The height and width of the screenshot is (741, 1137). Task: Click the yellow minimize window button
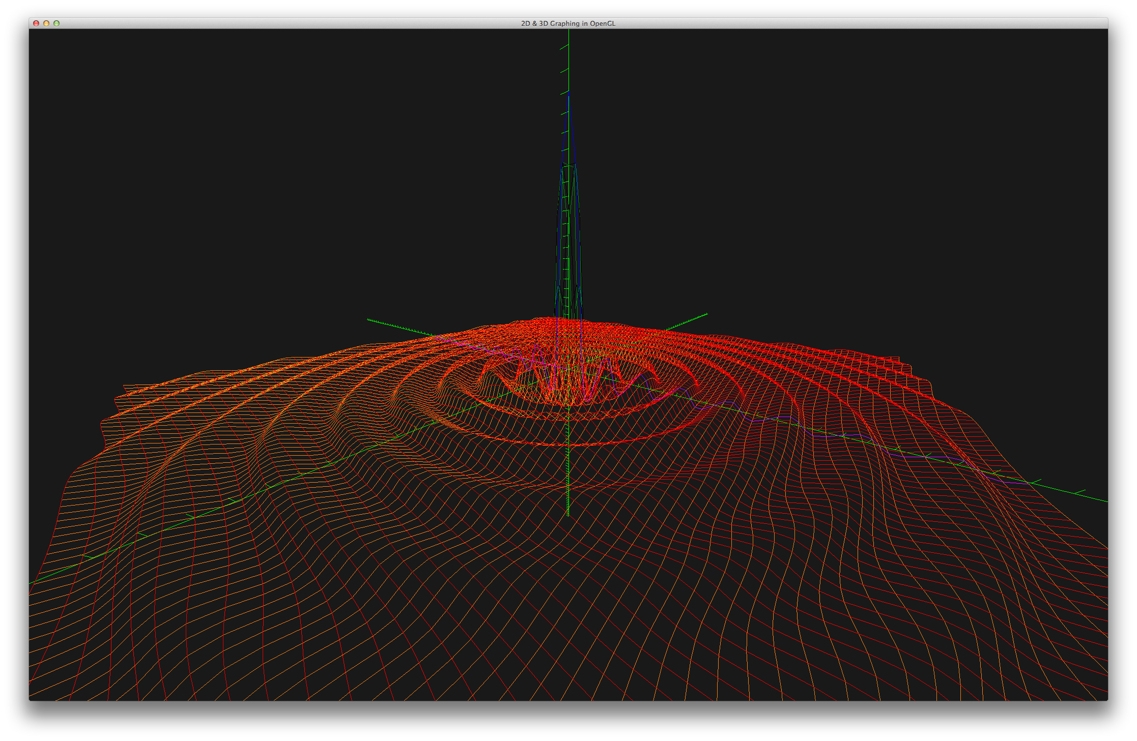pos(46,23)
